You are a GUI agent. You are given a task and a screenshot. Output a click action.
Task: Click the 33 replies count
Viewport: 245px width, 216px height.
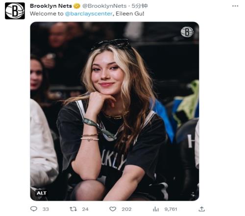[46, 209]
